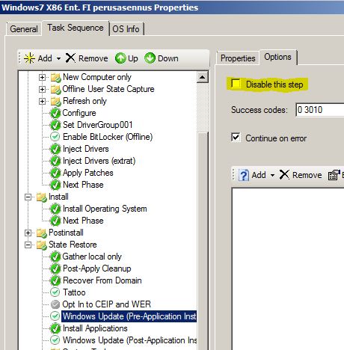Click the check icon beside Gather local only
This screenshot has height=350, width=344.
click(55, 257)
